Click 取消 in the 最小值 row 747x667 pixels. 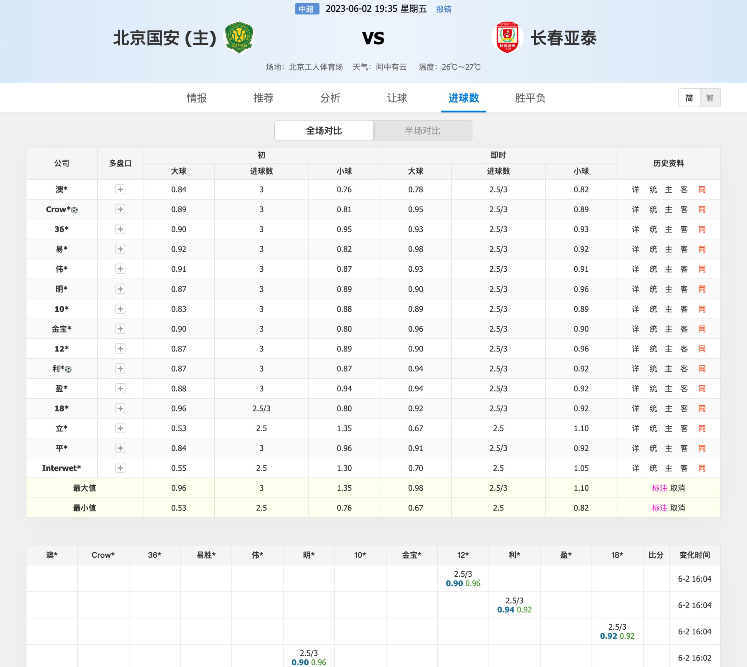(677, 508)
